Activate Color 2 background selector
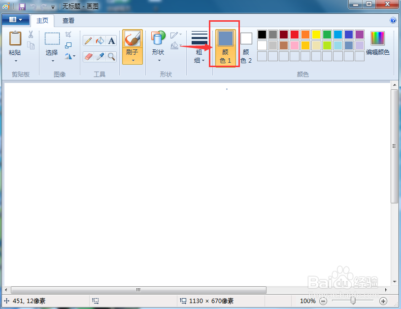 [246, 47]
